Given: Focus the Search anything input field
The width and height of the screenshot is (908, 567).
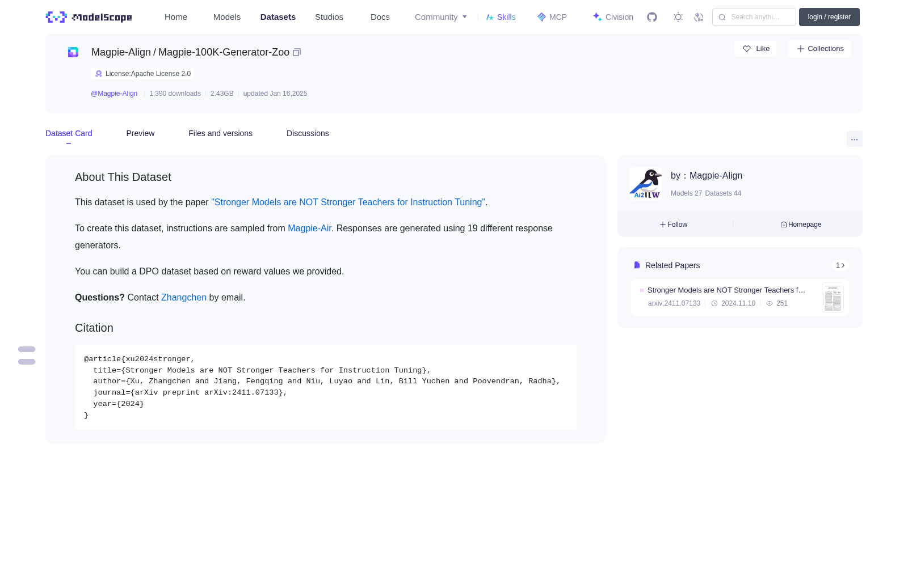Looking at the screenshot, I should coord(754,17).
